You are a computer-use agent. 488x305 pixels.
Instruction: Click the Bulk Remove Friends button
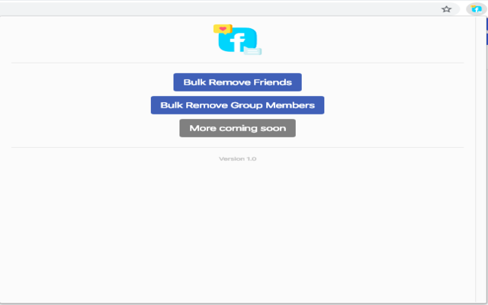(237, 82)
